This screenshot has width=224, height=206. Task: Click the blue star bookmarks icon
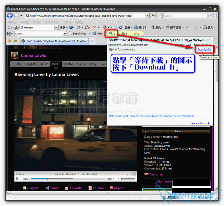click(121, 28)
